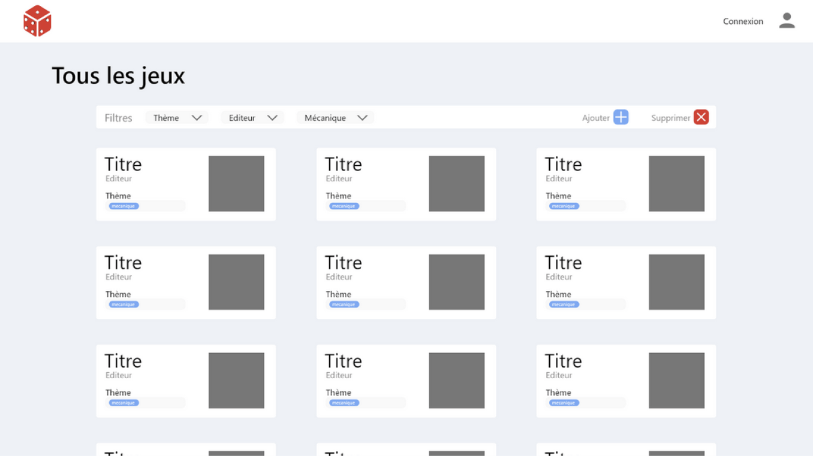Click the blue plus Ajouter icon
This screenshot has height=456, width=813.
pyautogui.click(x=621, y=117)
